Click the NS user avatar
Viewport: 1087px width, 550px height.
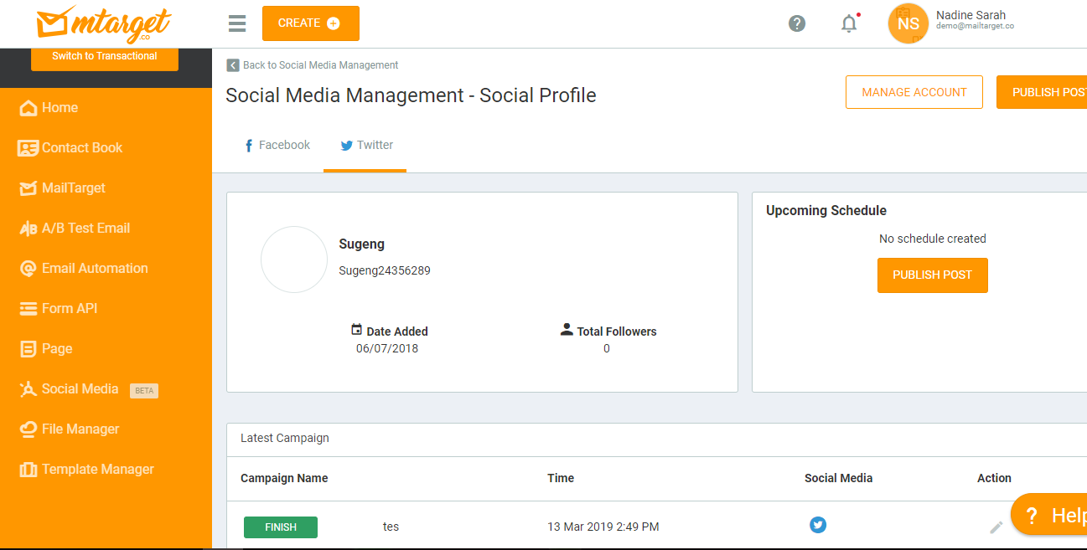(x=908, y=23)
